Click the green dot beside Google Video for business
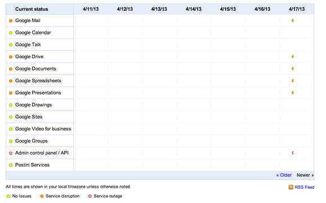Image resolution: width=326 pixels, height=203 pixels. click(x=11, y=129)
